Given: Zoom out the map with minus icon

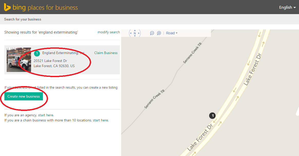Looking at the screenshot, I should click(x=152, y=33).
